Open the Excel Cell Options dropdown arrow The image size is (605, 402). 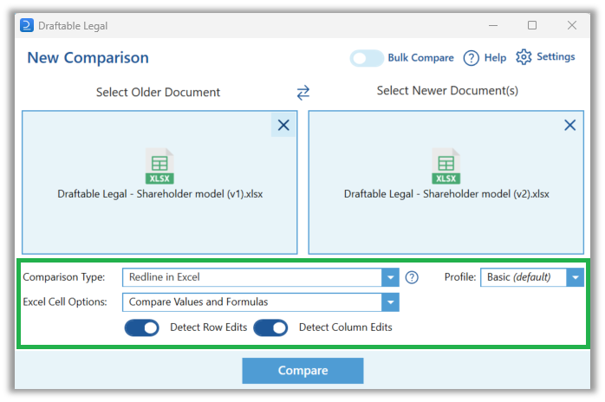tap(390, 302)
